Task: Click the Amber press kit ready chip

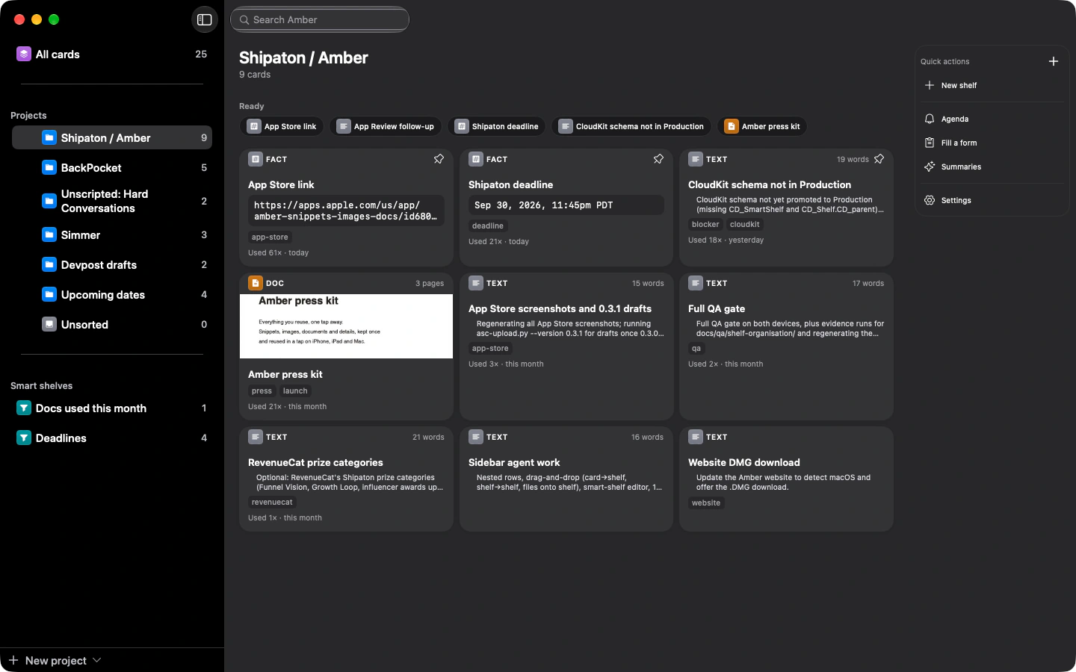Action: 762,126
